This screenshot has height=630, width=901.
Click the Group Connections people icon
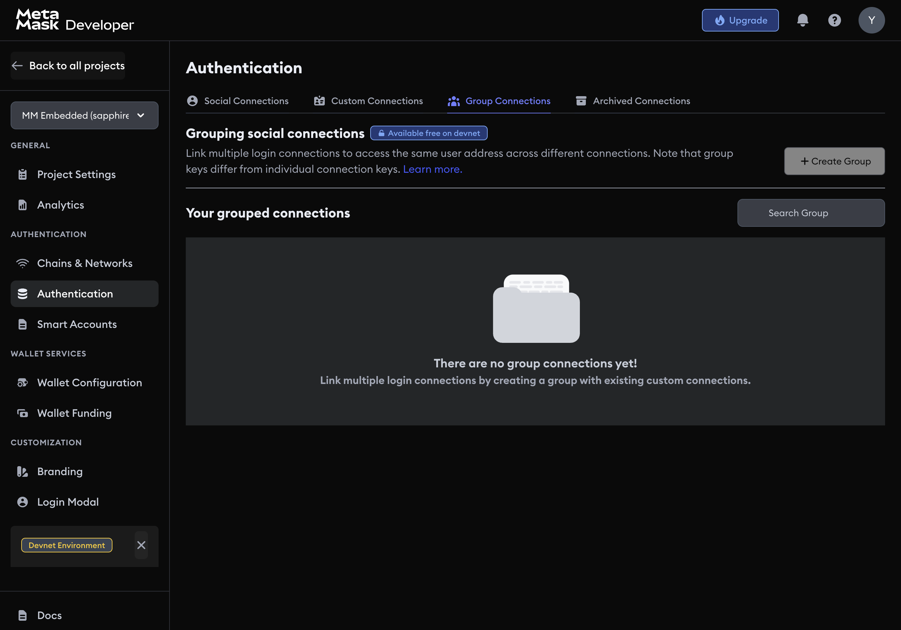453,101
